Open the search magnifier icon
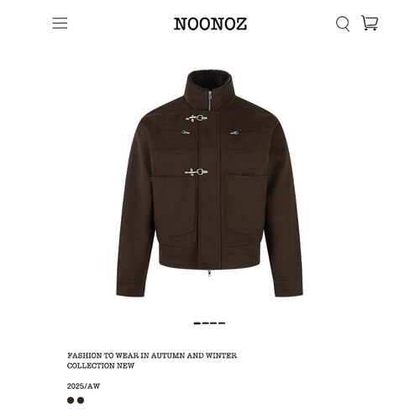 point(343,24)
